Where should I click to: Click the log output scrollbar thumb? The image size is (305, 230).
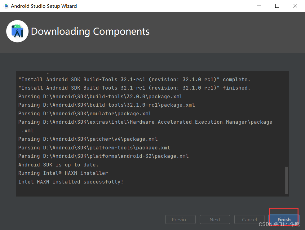click(x=286, y=180)
